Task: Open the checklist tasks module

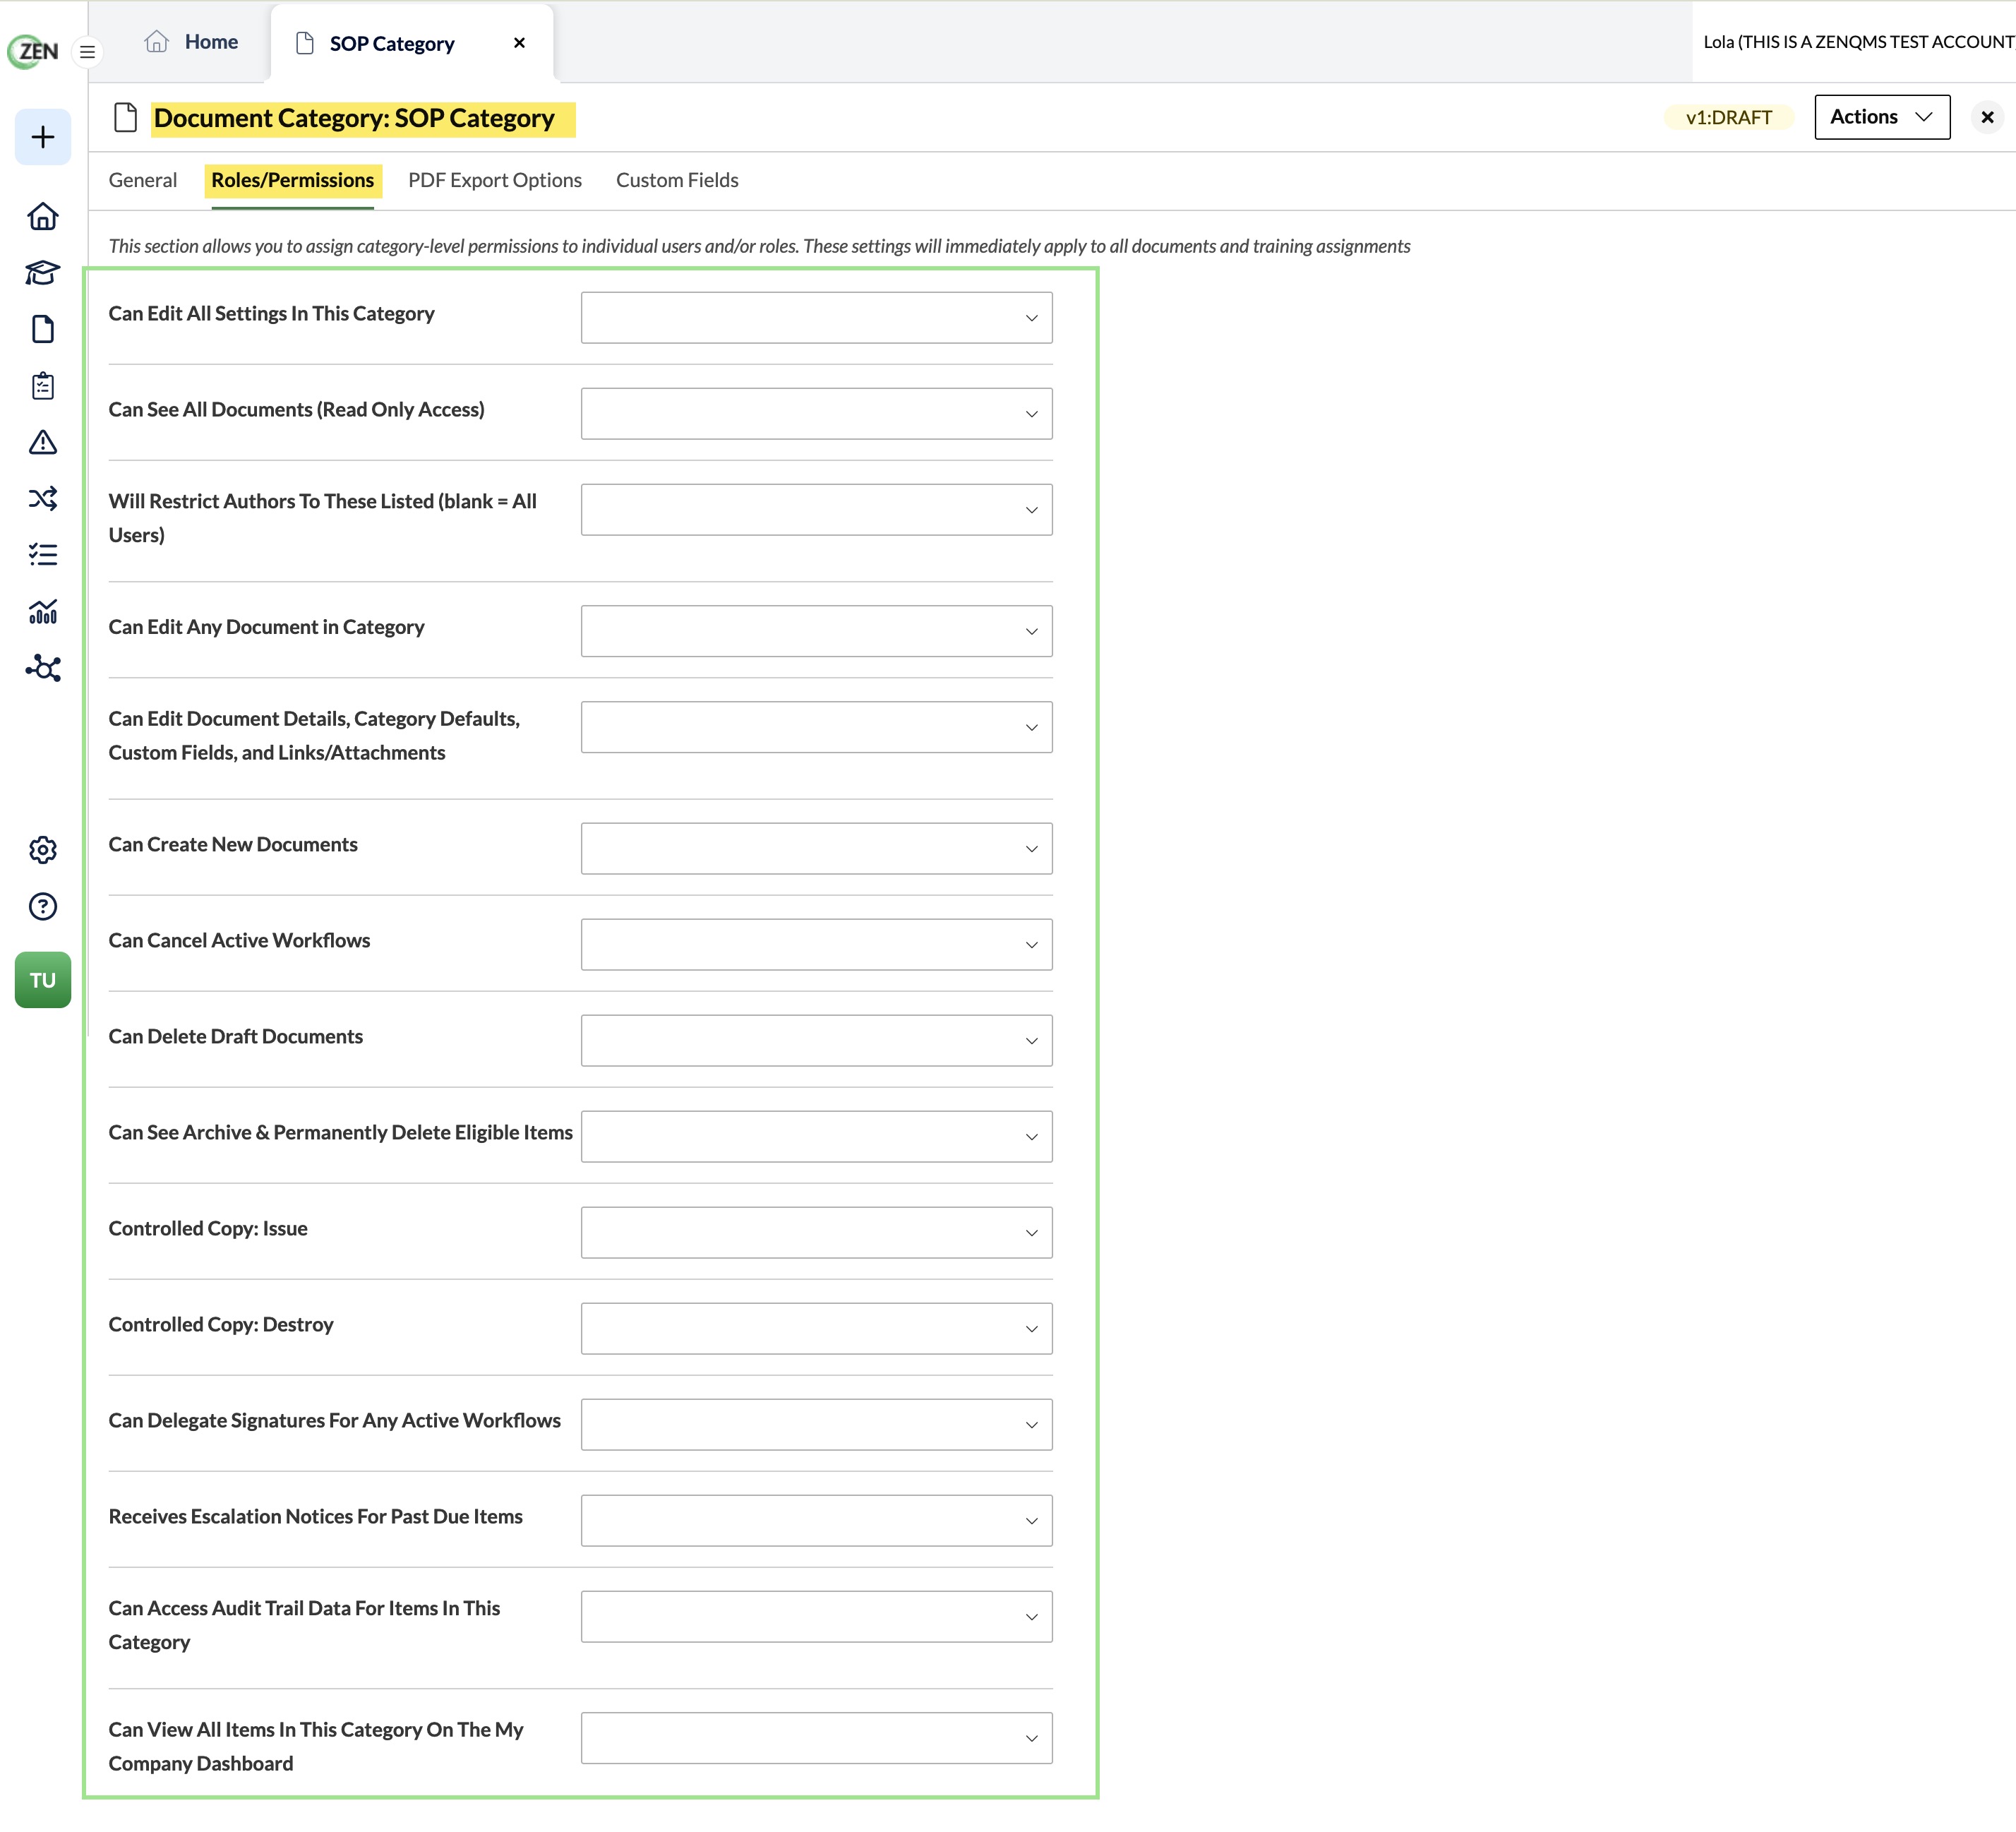Action: (43, 554)
